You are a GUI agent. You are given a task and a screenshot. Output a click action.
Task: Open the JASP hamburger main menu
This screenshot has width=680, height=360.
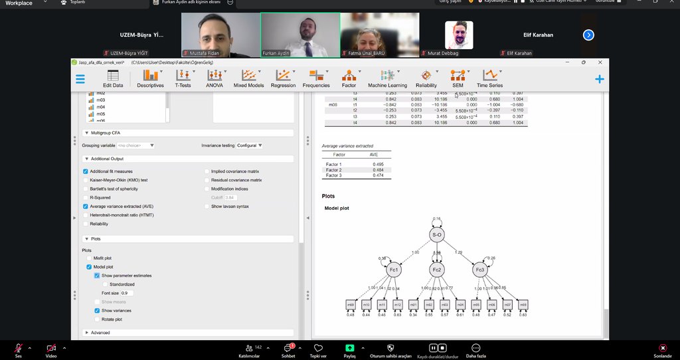80,78
